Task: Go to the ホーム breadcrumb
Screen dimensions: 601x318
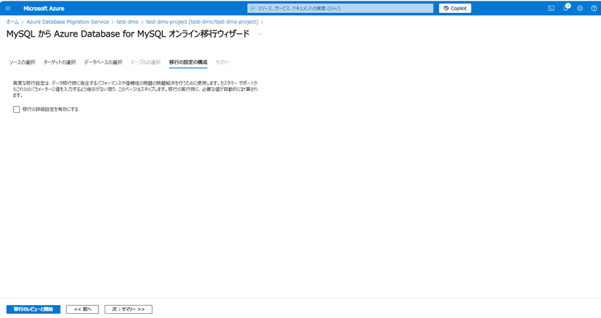Action: coord(12,22)
